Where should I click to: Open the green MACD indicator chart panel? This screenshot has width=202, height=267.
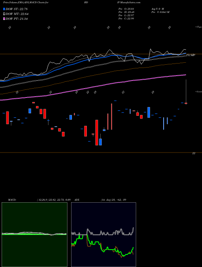[34, 235]
